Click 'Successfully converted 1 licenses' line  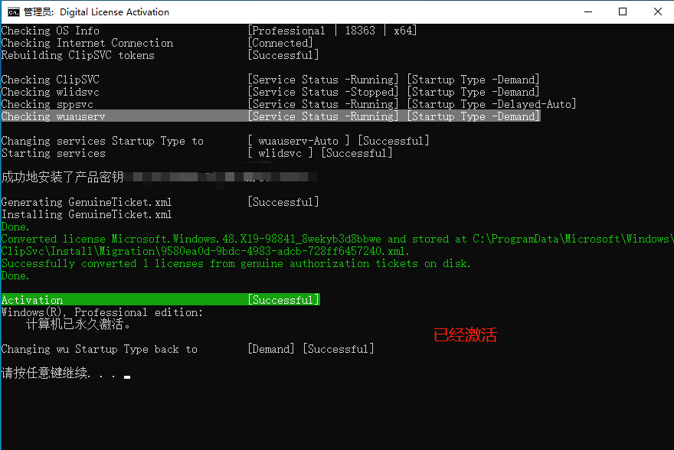[236, 263]
